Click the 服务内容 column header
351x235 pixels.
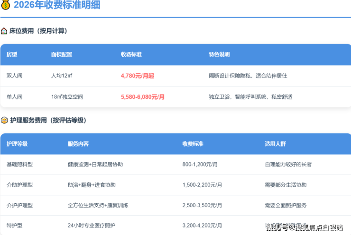(x=78, y=144)
